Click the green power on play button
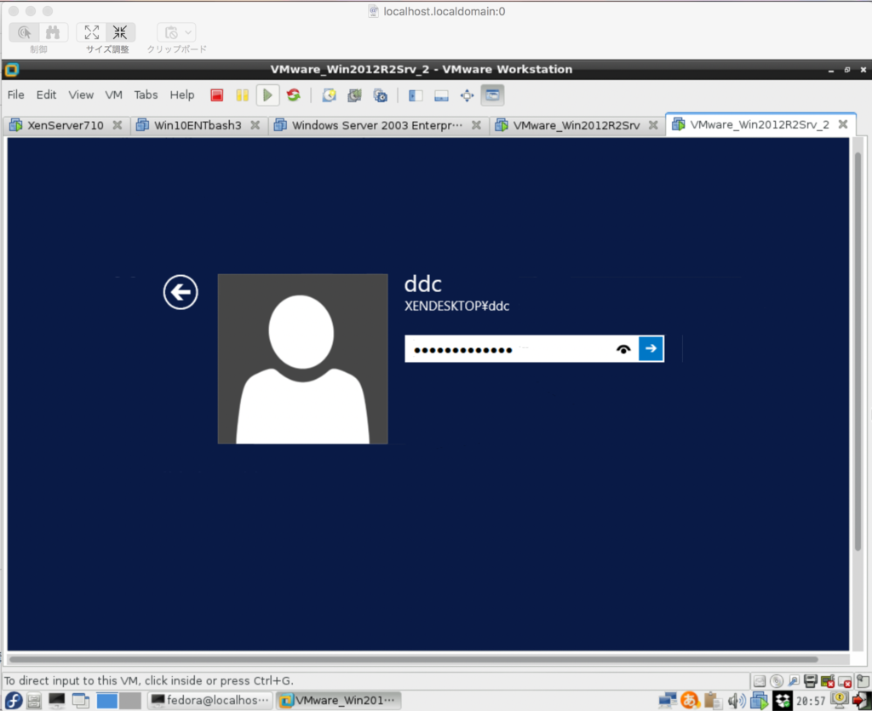Image resolution: width=872 pixels, height=711 pixels. click(267, 95)
